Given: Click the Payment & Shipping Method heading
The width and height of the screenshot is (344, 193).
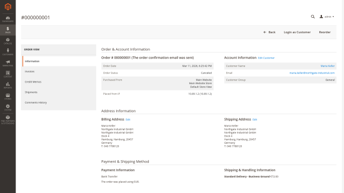Looking at the screenshot, I should pos(125,161).
